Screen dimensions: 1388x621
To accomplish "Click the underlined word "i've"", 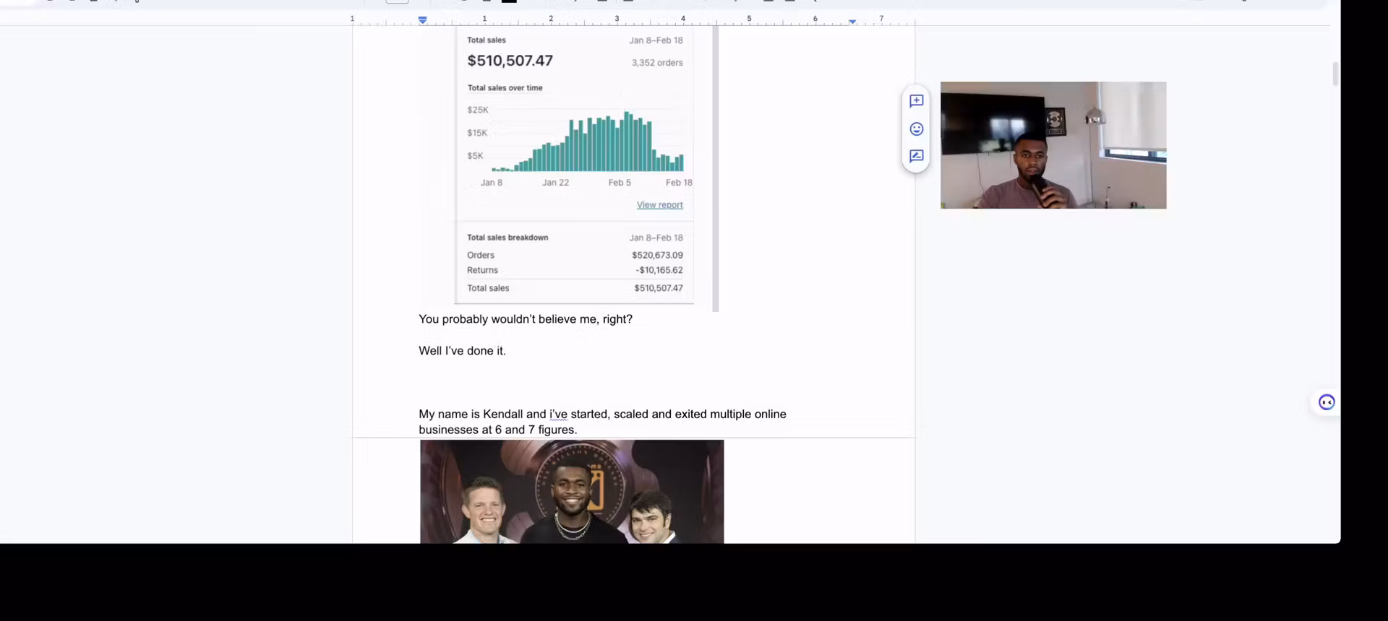I will [x=558, y=414].
